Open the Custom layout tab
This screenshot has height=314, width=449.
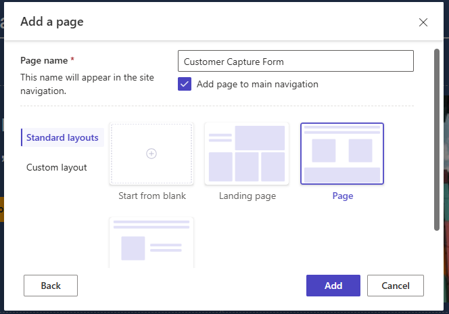coord(57,168)
